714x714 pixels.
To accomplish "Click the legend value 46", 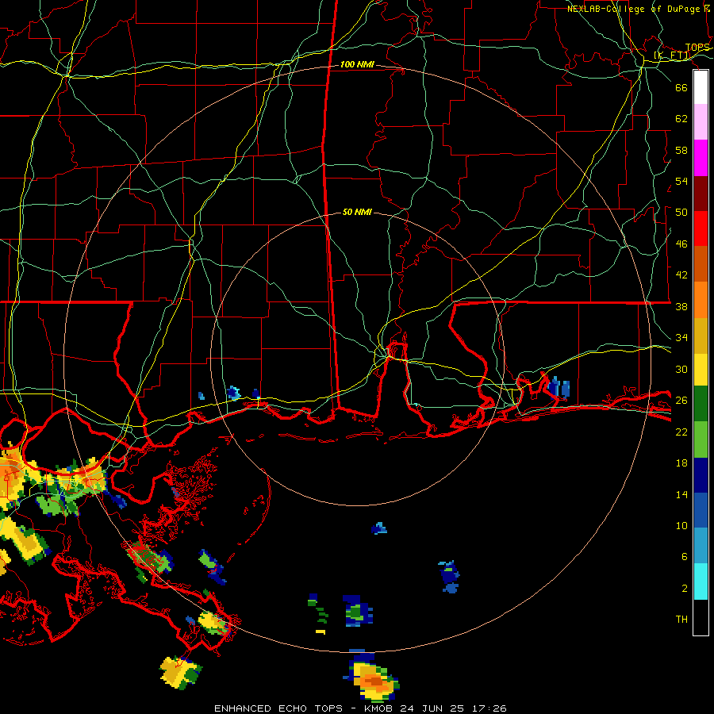I will click(x=681, y=244).
